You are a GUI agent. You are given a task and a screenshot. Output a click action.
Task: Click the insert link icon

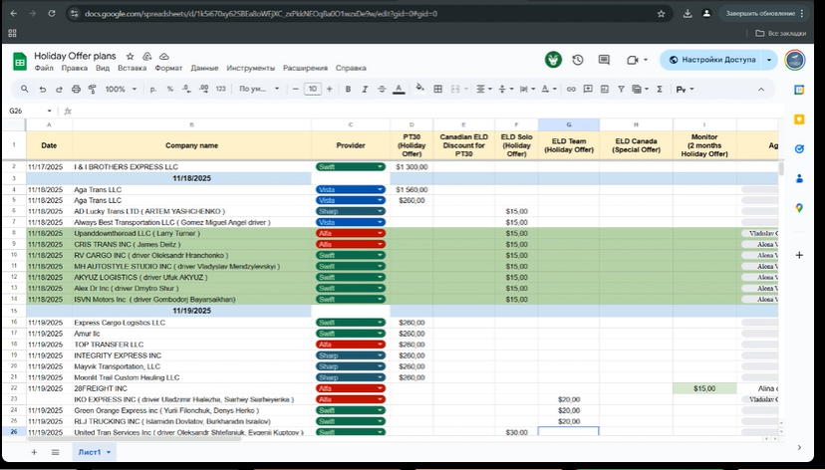[x=571, y=90]
